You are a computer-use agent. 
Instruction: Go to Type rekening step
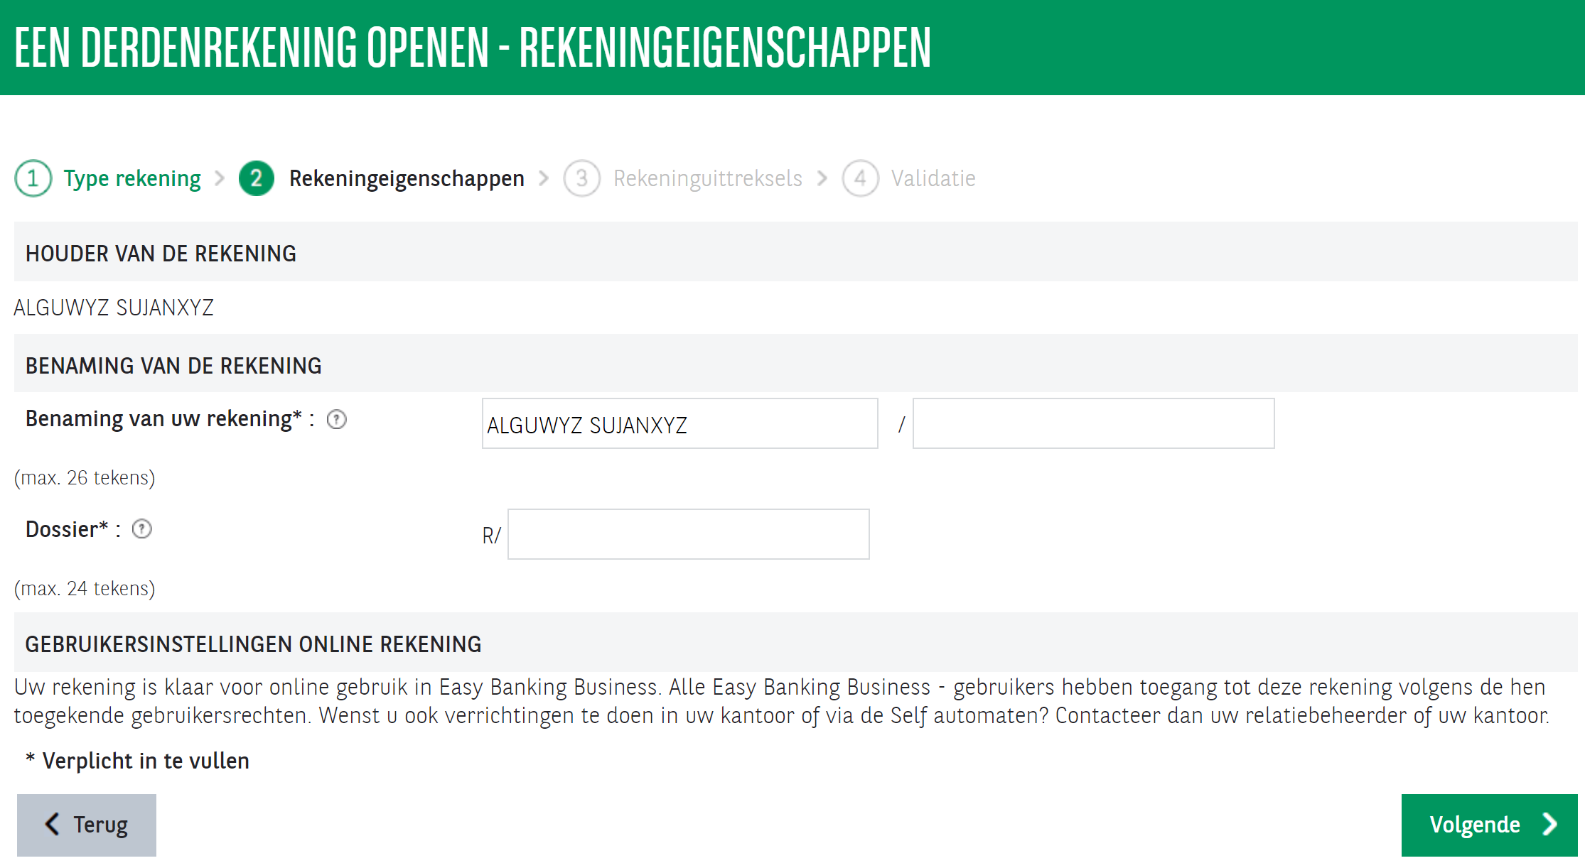tap(132, 178)
